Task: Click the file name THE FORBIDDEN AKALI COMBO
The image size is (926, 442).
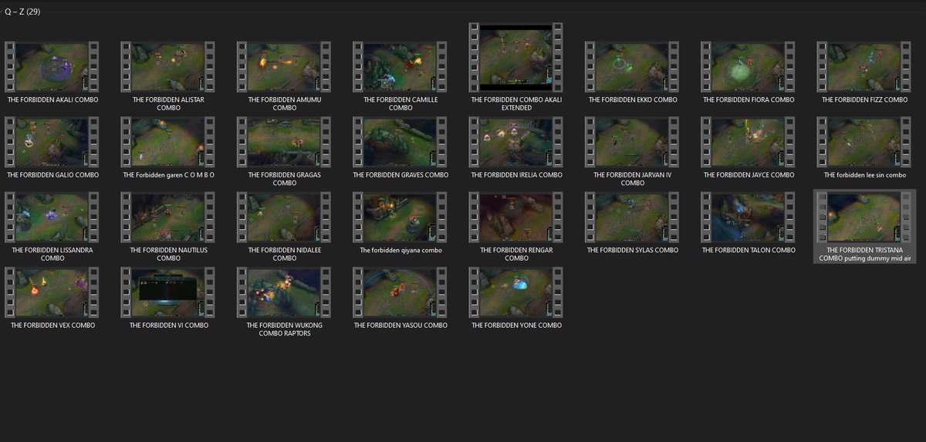Action: [52, 100]
